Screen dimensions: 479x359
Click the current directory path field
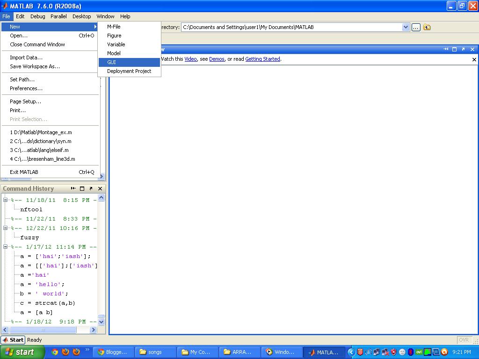292,27
